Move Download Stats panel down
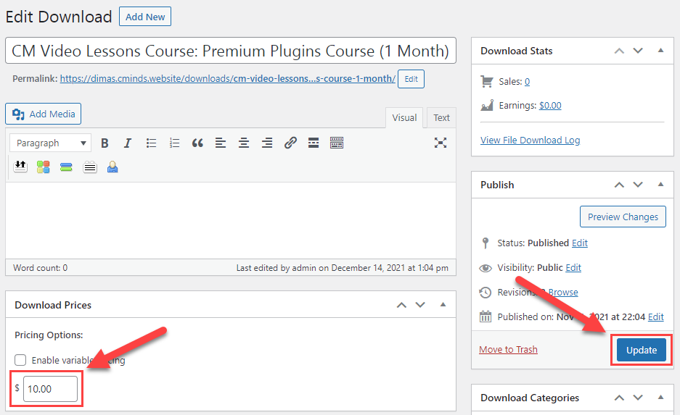 click(x=638, y=51)
